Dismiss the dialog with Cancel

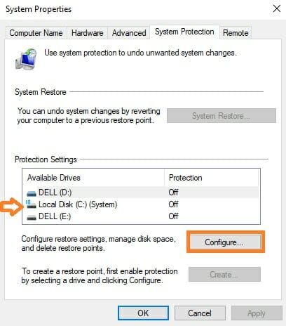[200, 313]
